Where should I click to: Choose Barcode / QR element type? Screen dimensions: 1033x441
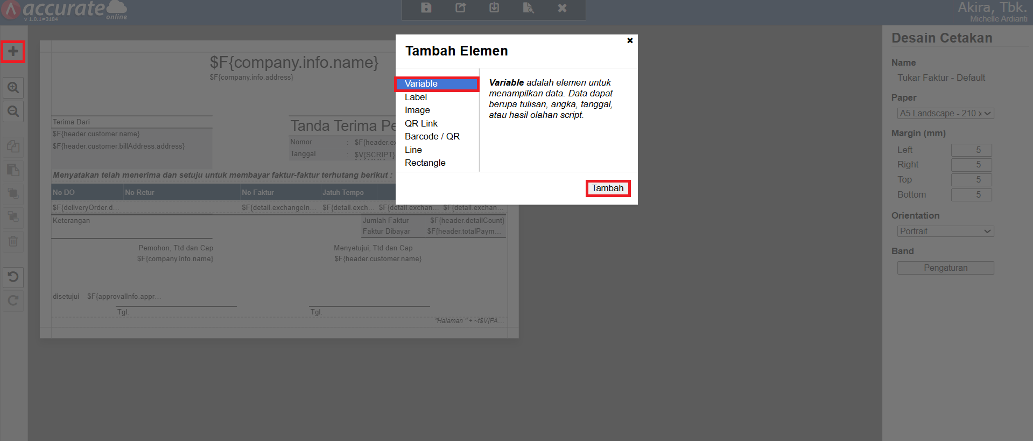tap(432, 137)
